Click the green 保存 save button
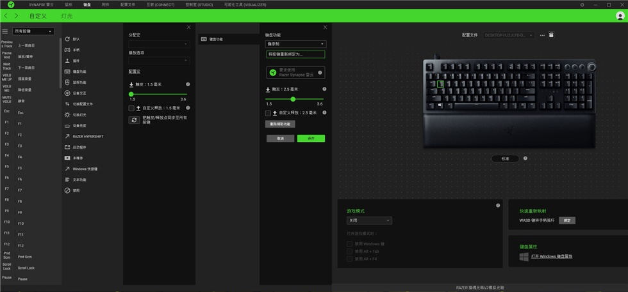This screenshot has width=628, height=292. tap(311, 138)
